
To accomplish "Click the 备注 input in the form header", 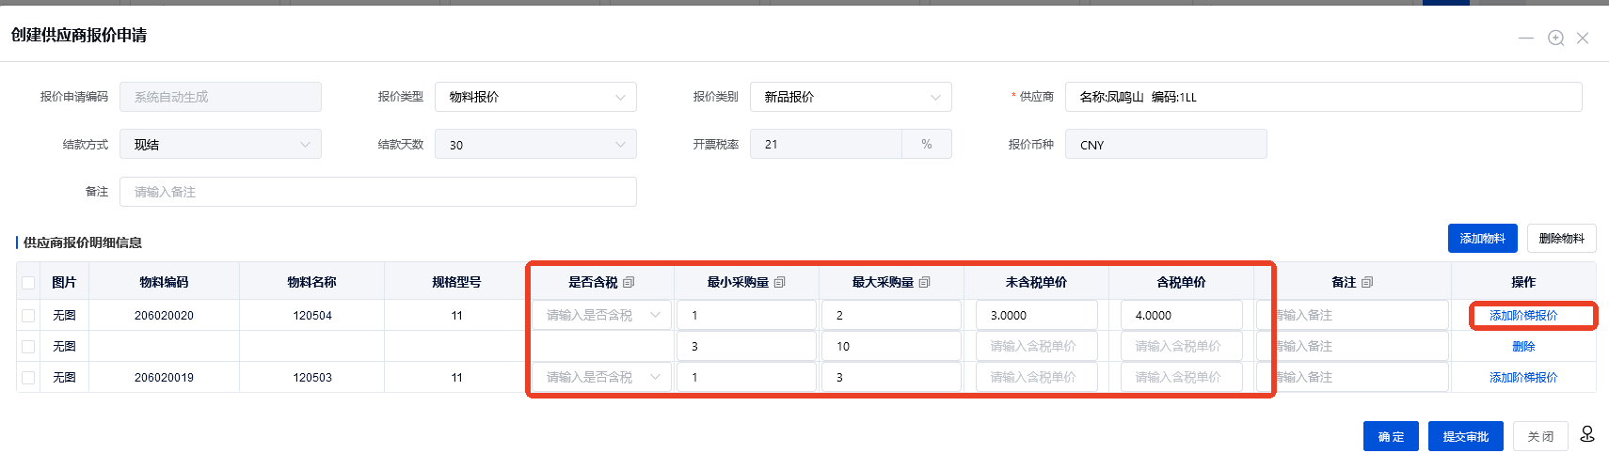I will click(x=378, y=192).
